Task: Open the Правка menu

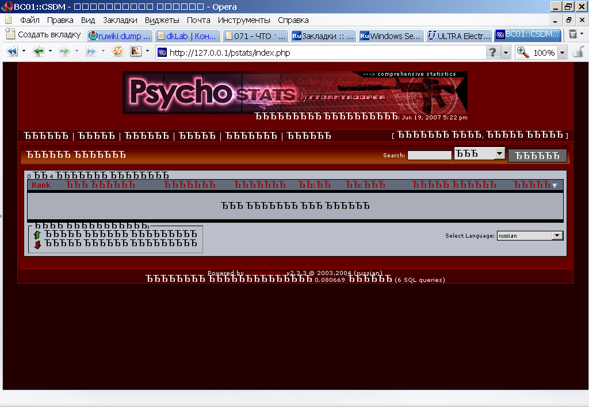Action: coord(60,20)
